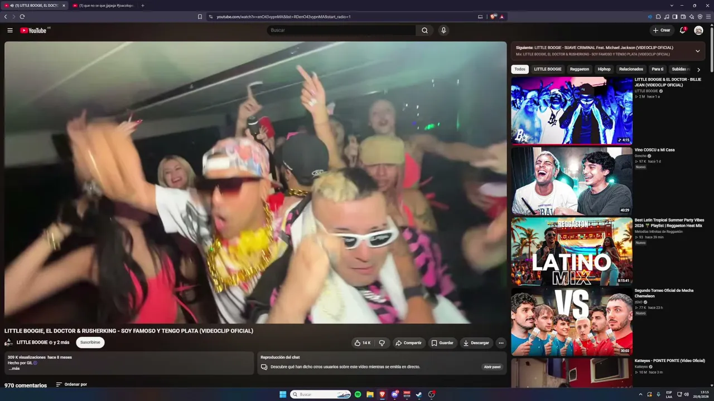Click in the YouTube Buscar search box

click(341, 30)
